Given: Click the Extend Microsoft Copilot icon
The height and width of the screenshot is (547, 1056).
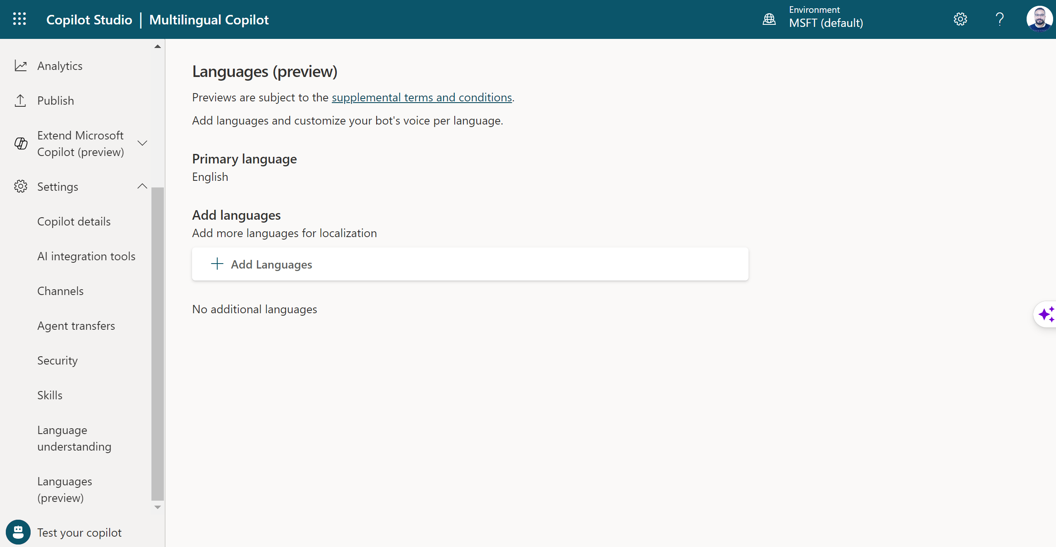Looking at the screenshot, I should tap(21, 143).
